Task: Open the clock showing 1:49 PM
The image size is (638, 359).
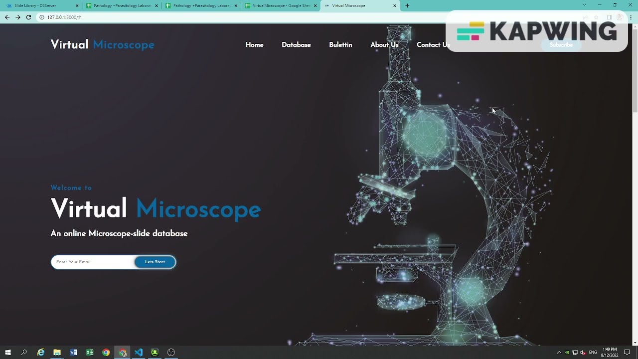Action: 610,353
